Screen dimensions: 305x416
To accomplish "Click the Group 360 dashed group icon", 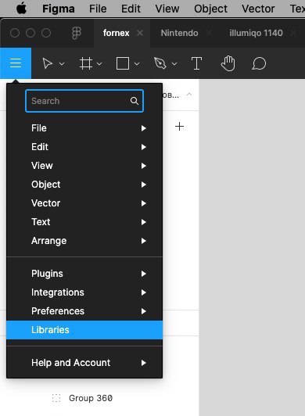I will (x=56, y=398).
